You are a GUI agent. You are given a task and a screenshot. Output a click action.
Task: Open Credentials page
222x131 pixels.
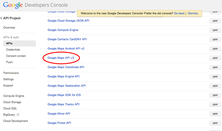13,50
